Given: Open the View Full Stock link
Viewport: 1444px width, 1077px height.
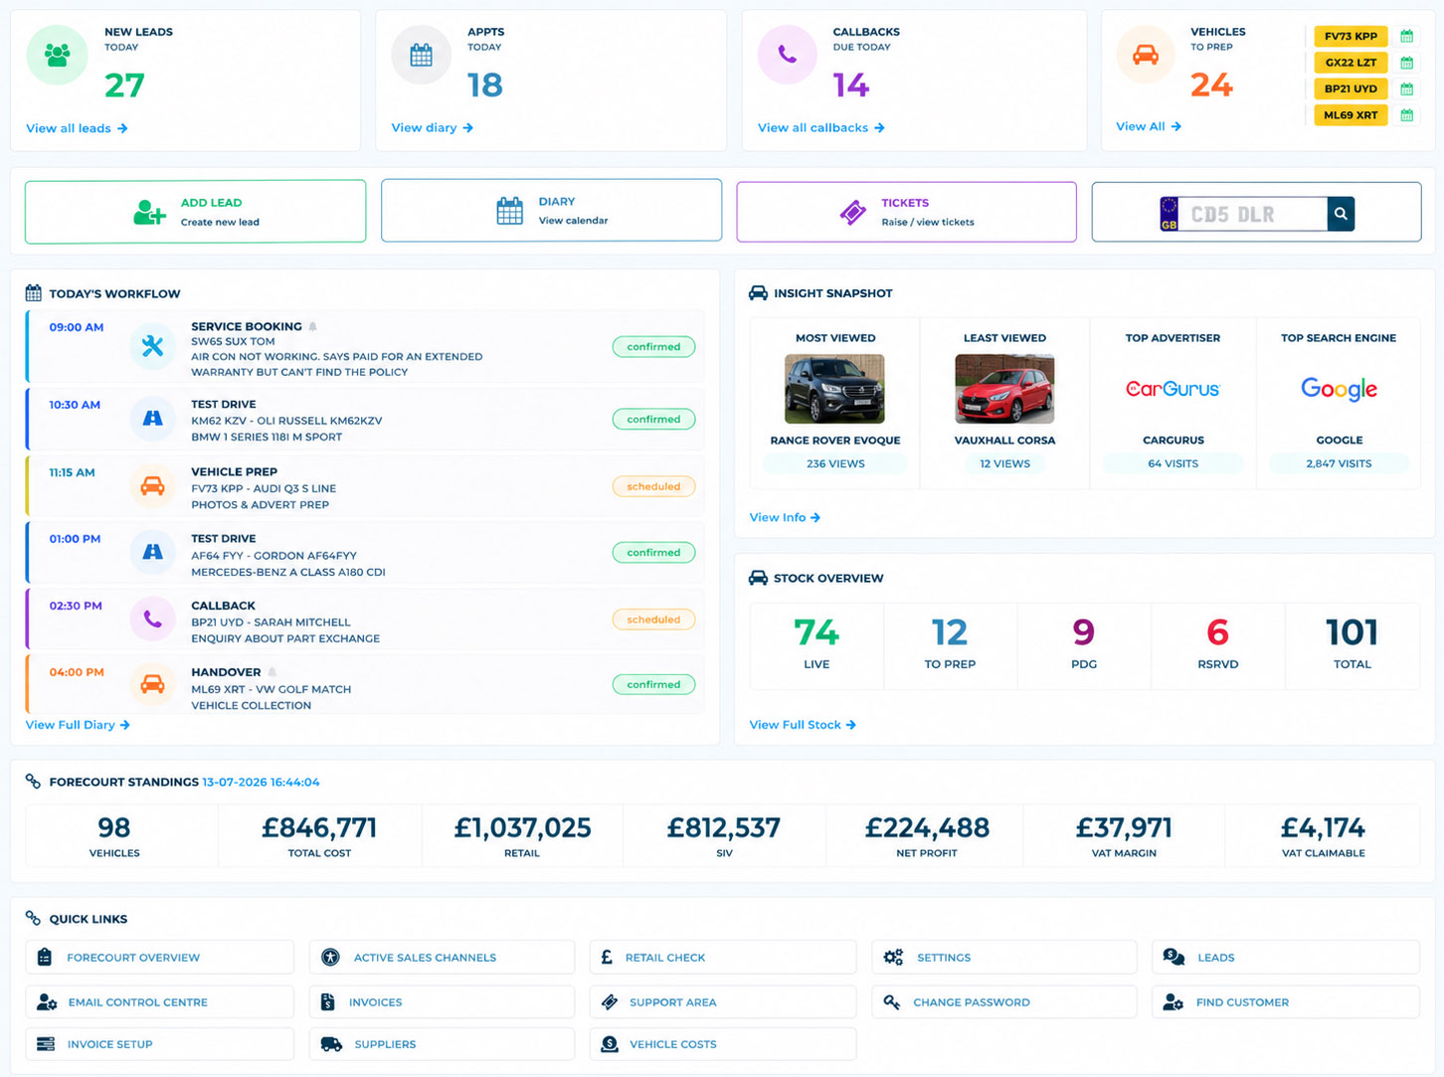Looking at the screenshot, I should click(803, 725).
